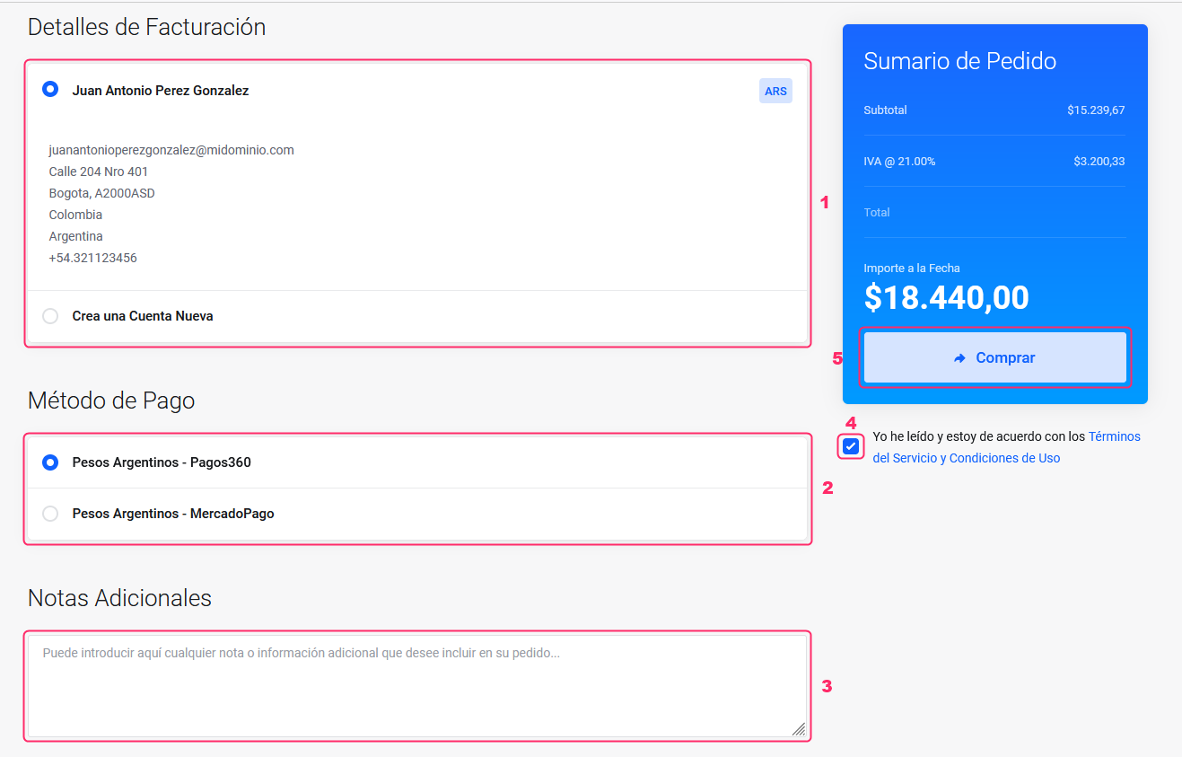The height and width of the screenshot is (757, 1182).
Task: Click the total amount $18.440,00
Action: tap(946, 298)
